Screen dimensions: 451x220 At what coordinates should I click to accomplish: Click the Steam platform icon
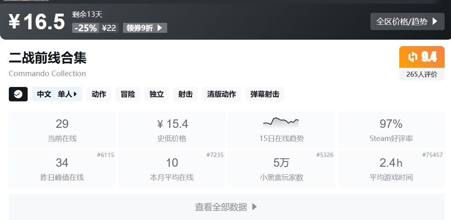[18, 94]
